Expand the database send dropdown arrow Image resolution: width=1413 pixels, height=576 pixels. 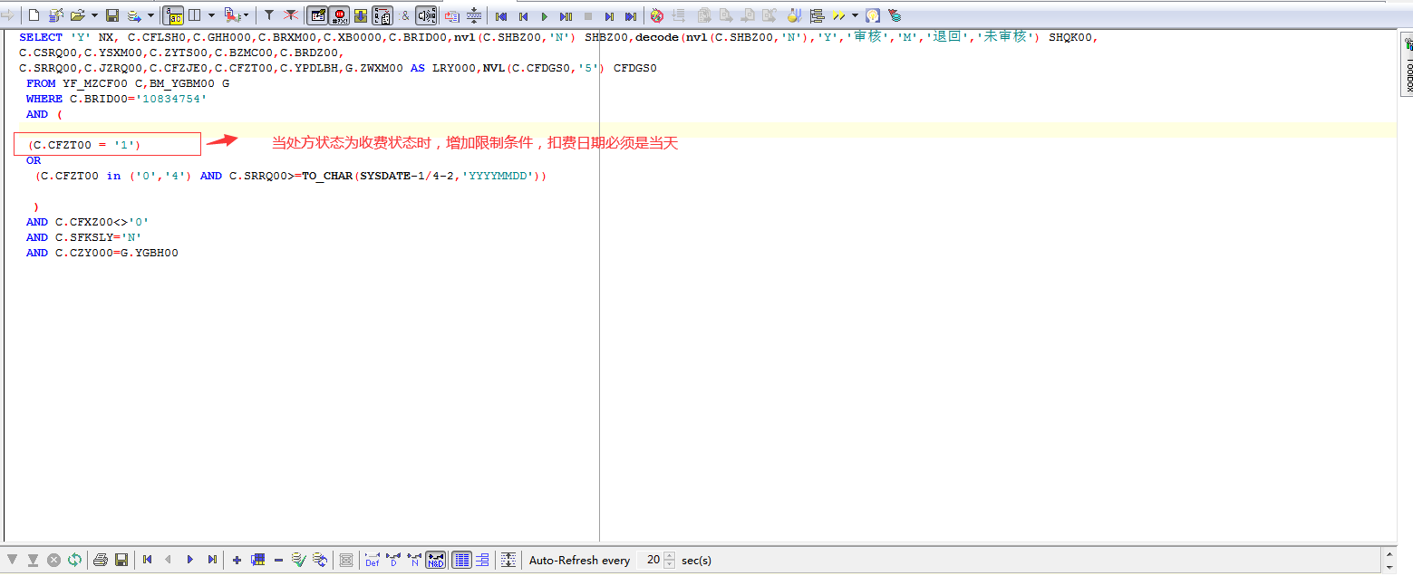click(x=150, y=15)
